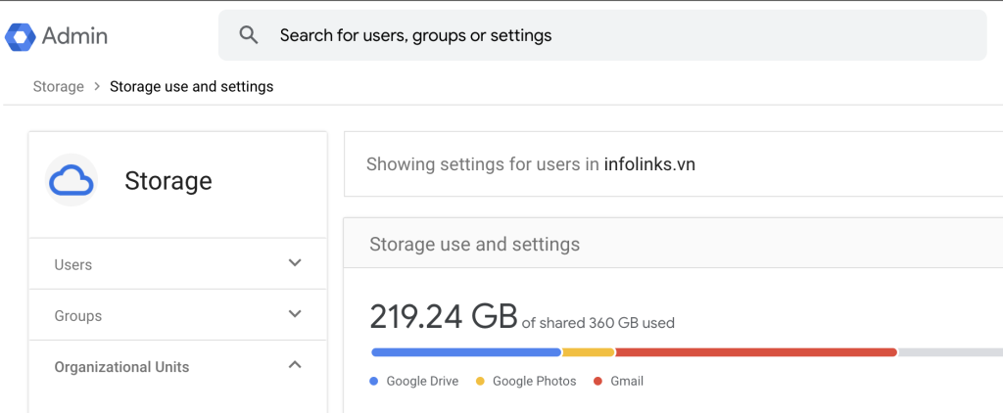Click the yellow Google Photos legend dot

(x=480, y=381)
